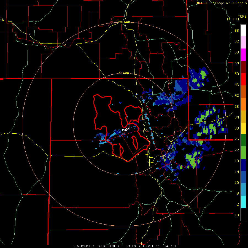
Task: Click the "34" legend value
Action: tap(237, 117)
